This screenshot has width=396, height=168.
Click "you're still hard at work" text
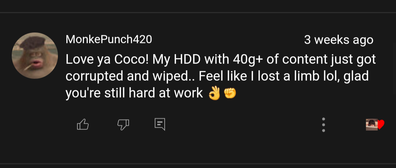134,94
